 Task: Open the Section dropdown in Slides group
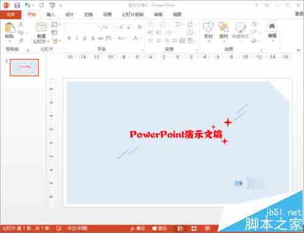57,41
